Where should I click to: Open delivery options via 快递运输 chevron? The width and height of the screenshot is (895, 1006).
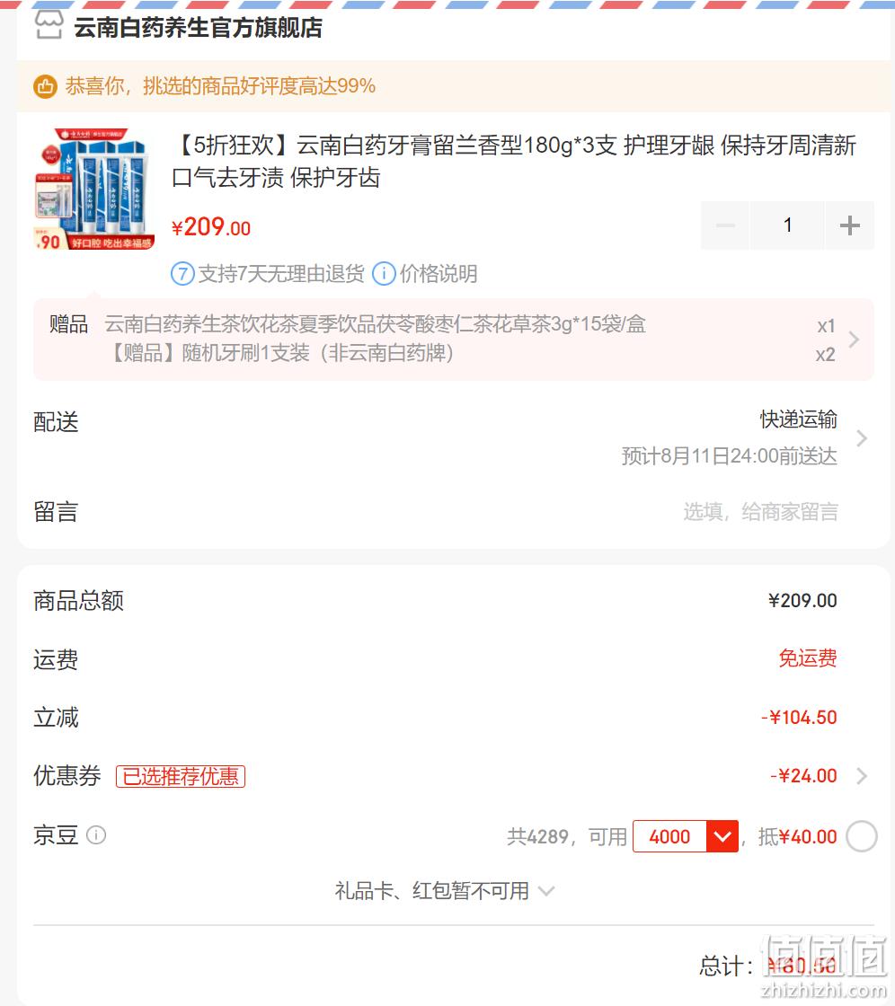862,438
